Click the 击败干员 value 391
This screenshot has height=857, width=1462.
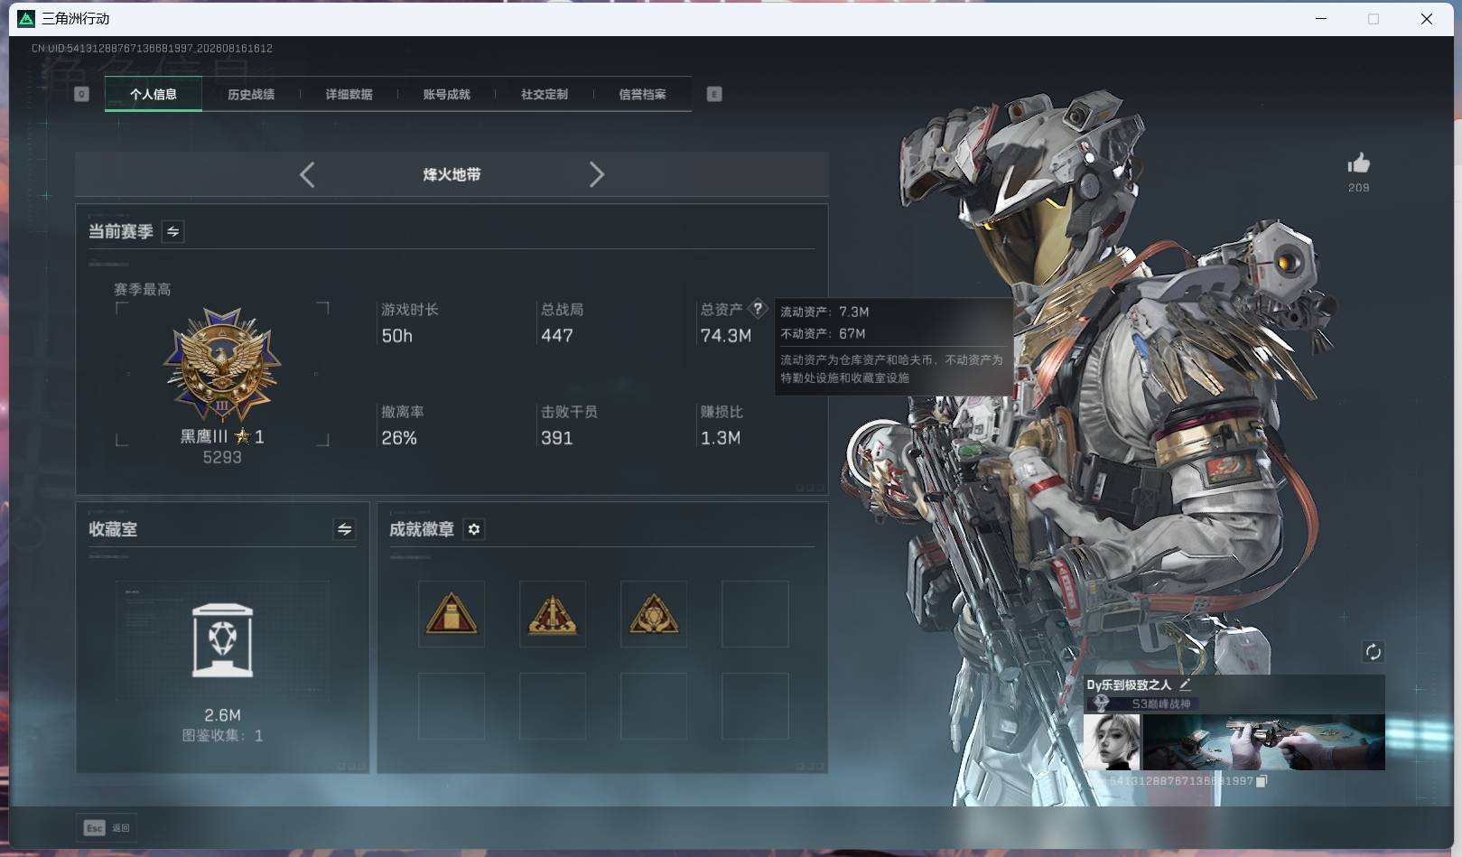click(557, 438)
